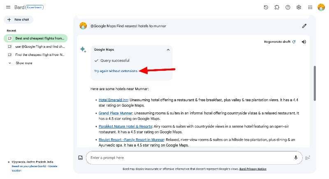Click 'Here are some hotels near Munnar:' text
Image resolution: width=329 pixels, height=179 pixels.
pyautogui.click(x=120, y=89)
